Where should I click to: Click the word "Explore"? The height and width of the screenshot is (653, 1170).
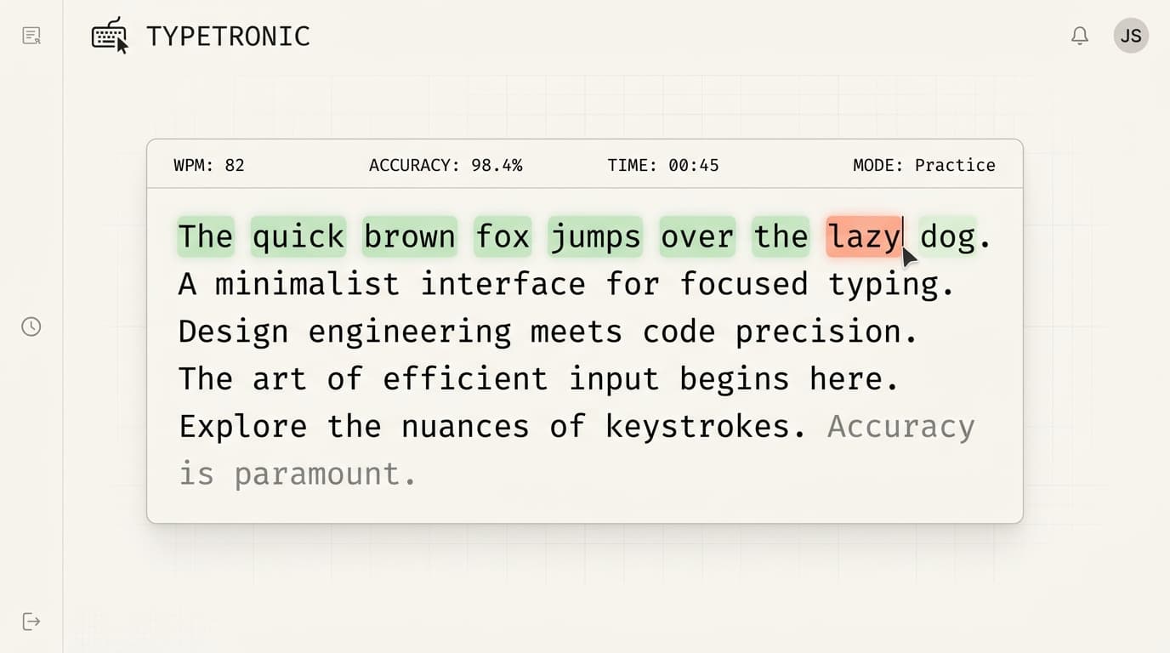[242, 427]
